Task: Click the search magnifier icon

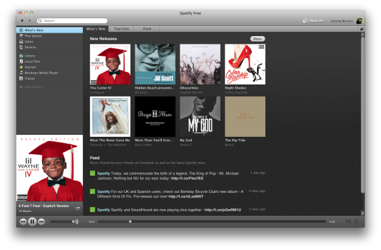Action: coord(40,20)
